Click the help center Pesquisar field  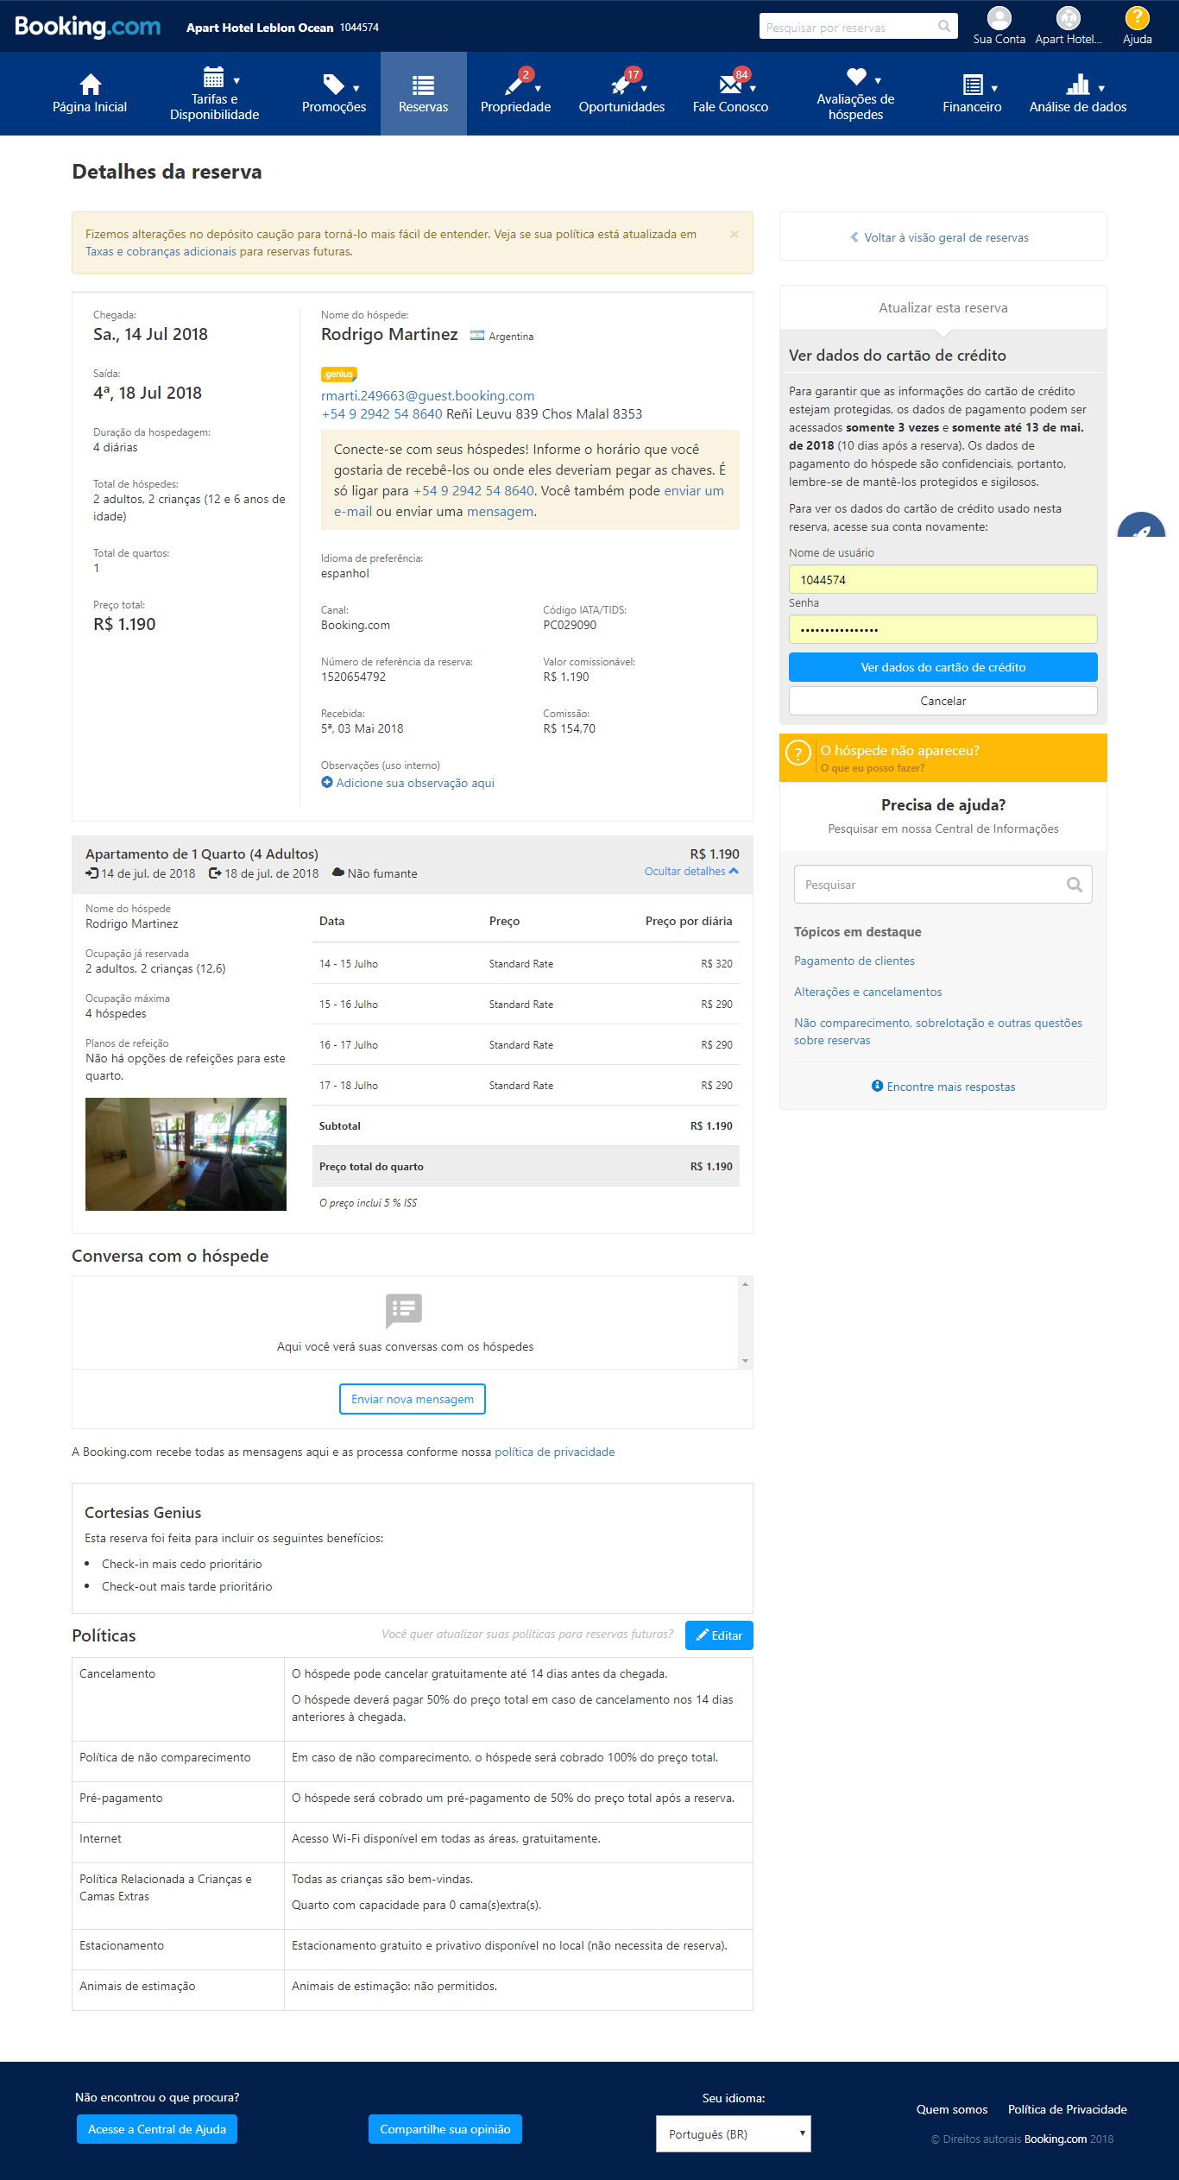(943, 885)
